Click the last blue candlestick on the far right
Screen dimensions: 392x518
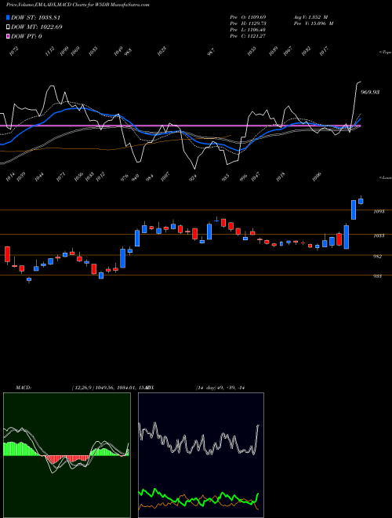click(361, 201)
